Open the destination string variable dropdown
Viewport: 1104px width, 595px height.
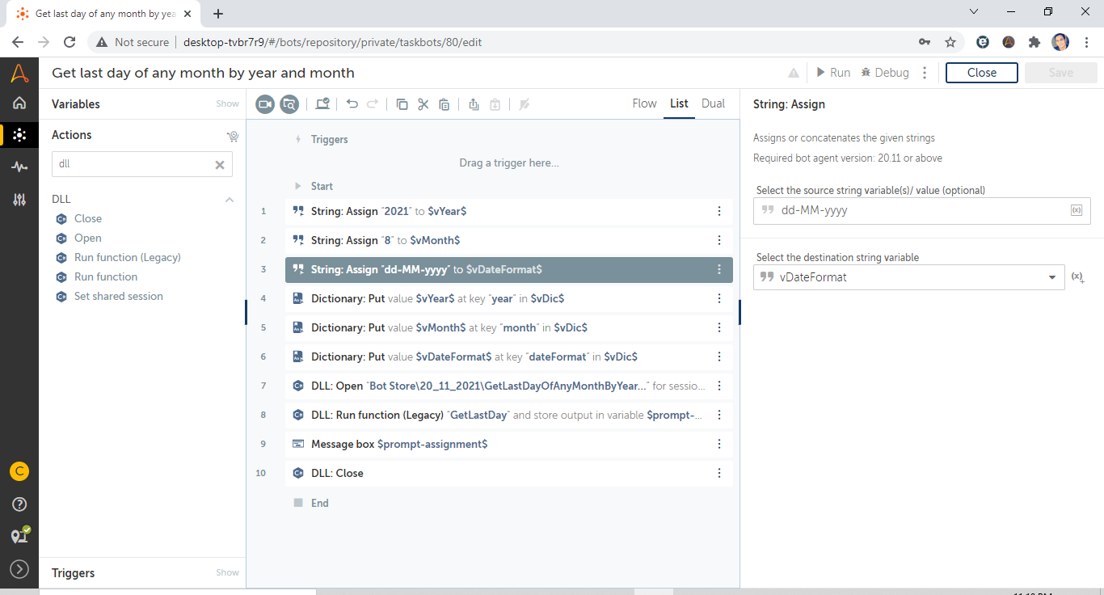(1051, 277)
